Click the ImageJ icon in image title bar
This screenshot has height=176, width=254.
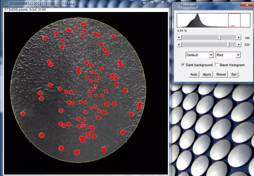point(5,4)
